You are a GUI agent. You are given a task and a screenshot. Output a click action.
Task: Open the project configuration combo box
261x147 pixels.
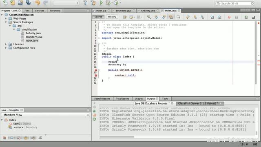click(66, 3)
